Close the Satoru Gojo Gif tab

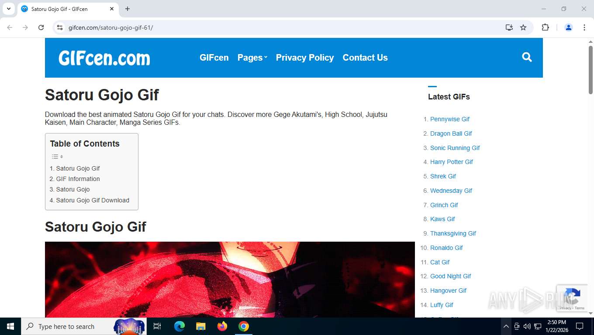[x=112, y=9]
